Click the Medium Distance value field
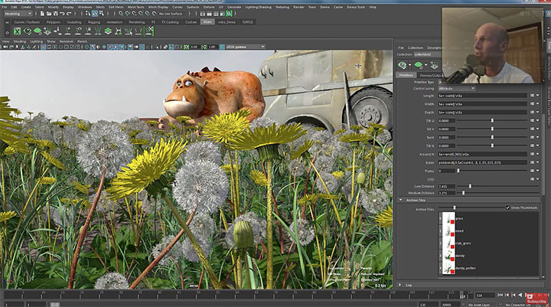This screenshot has width=551, height=307. (x=446, y=193)
